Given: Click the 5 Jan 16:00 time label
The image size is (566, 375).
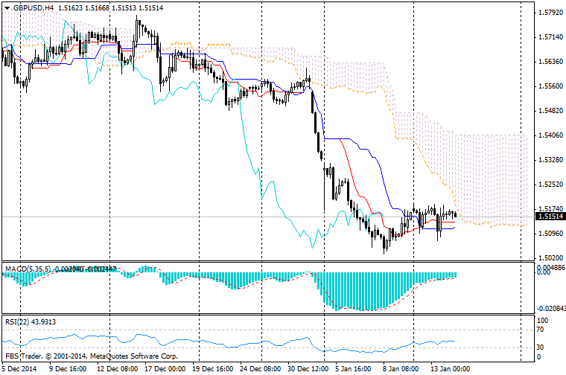Looking at the screenshot, I should coord(353,368).
